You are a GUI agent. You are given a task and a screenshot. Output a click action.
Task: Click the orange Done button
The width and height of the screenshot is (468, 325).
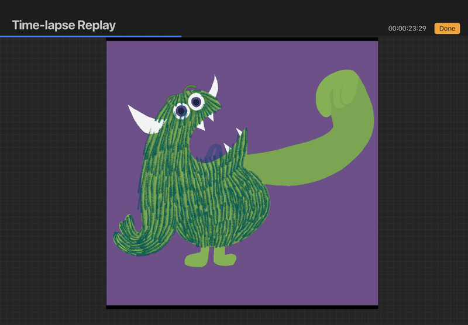pyautogui.click(x=447, y=28)
